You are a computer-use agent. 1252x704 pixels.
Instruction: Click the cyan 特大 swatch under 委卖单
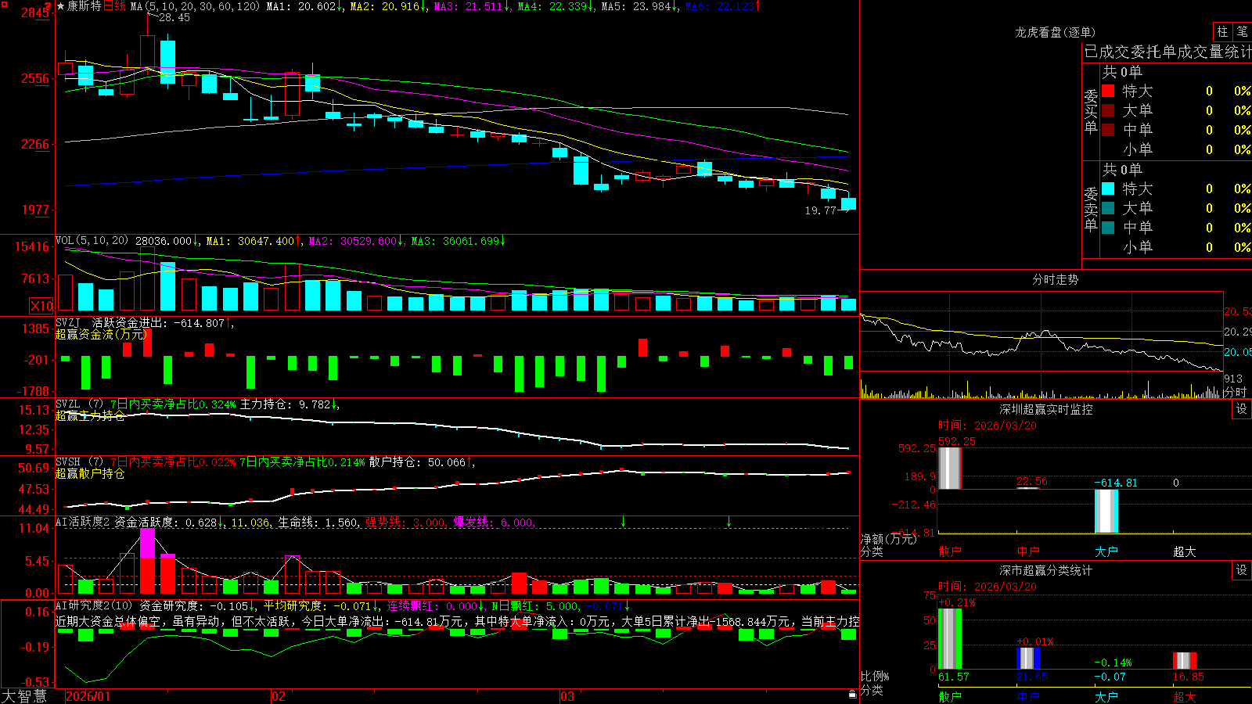1108,189
